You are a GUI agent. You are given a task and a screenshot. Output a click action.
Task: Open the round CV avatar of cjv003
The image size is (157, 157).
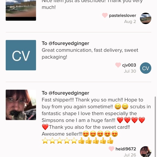[145, 68]
